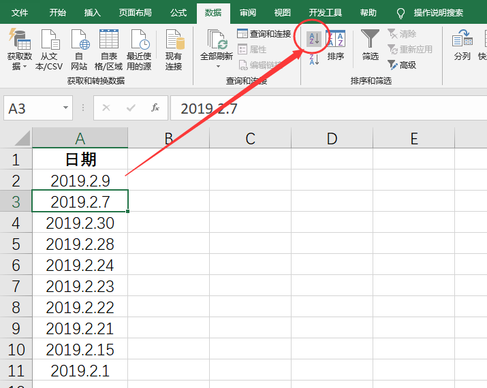The width and height of the screenshot is (487, 388).
Task: Switch to the 视图 (View) tab
Action: tap(282, 13)
